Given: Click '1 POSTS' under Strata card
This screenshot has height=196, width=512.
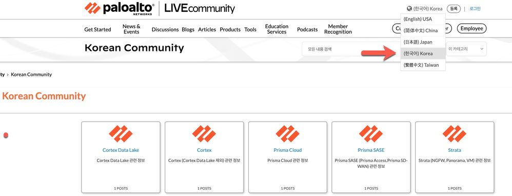Looking at the screenshot, I should point(455,188).
